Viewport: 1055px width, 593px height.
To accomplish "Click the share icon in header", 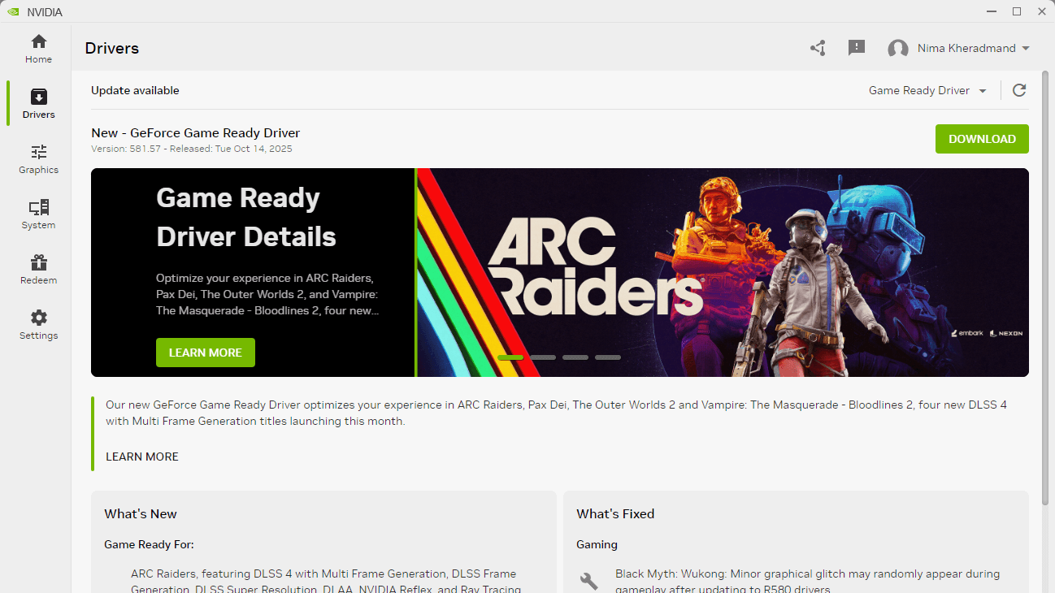I will click(818, 48).
